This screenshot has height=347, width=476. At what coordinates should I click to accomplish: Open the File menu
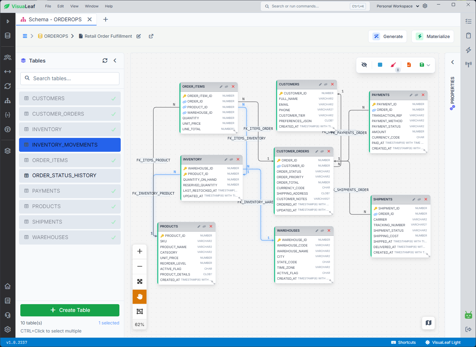pyautogui.click(x=48, y=6)
